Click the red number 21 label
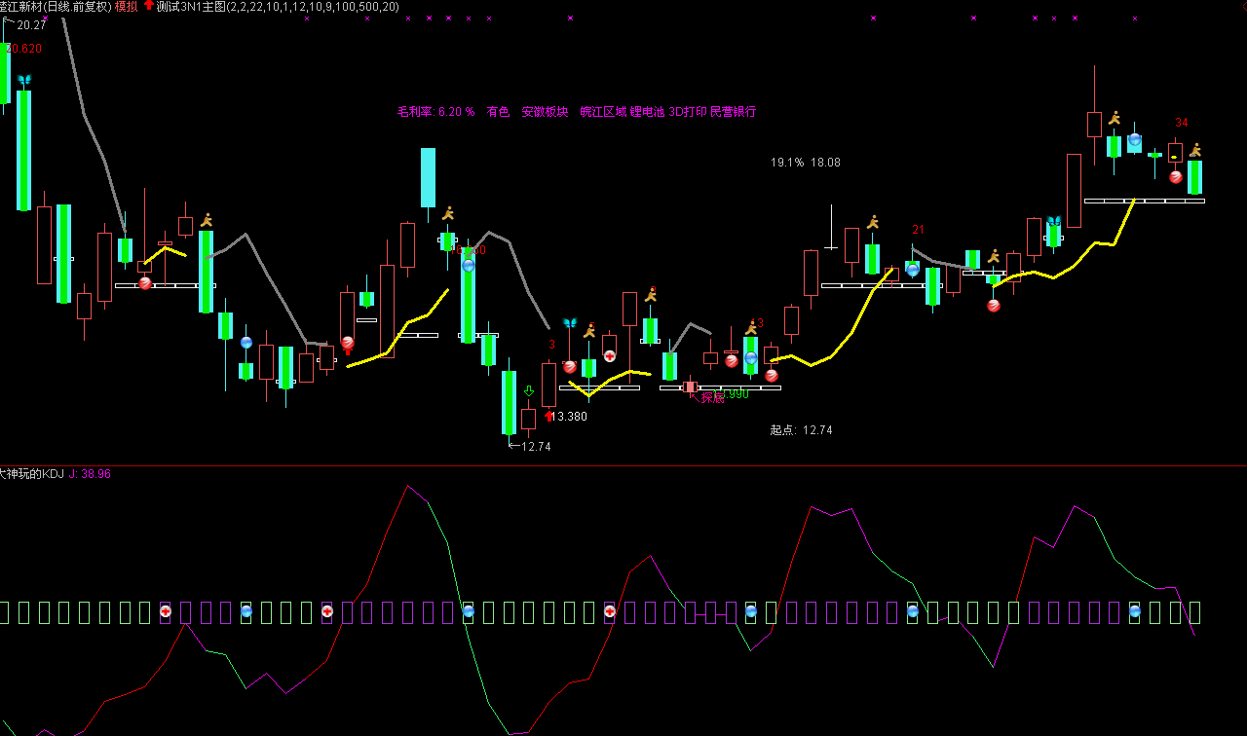 pyautogui.click(x=919, y=230)
